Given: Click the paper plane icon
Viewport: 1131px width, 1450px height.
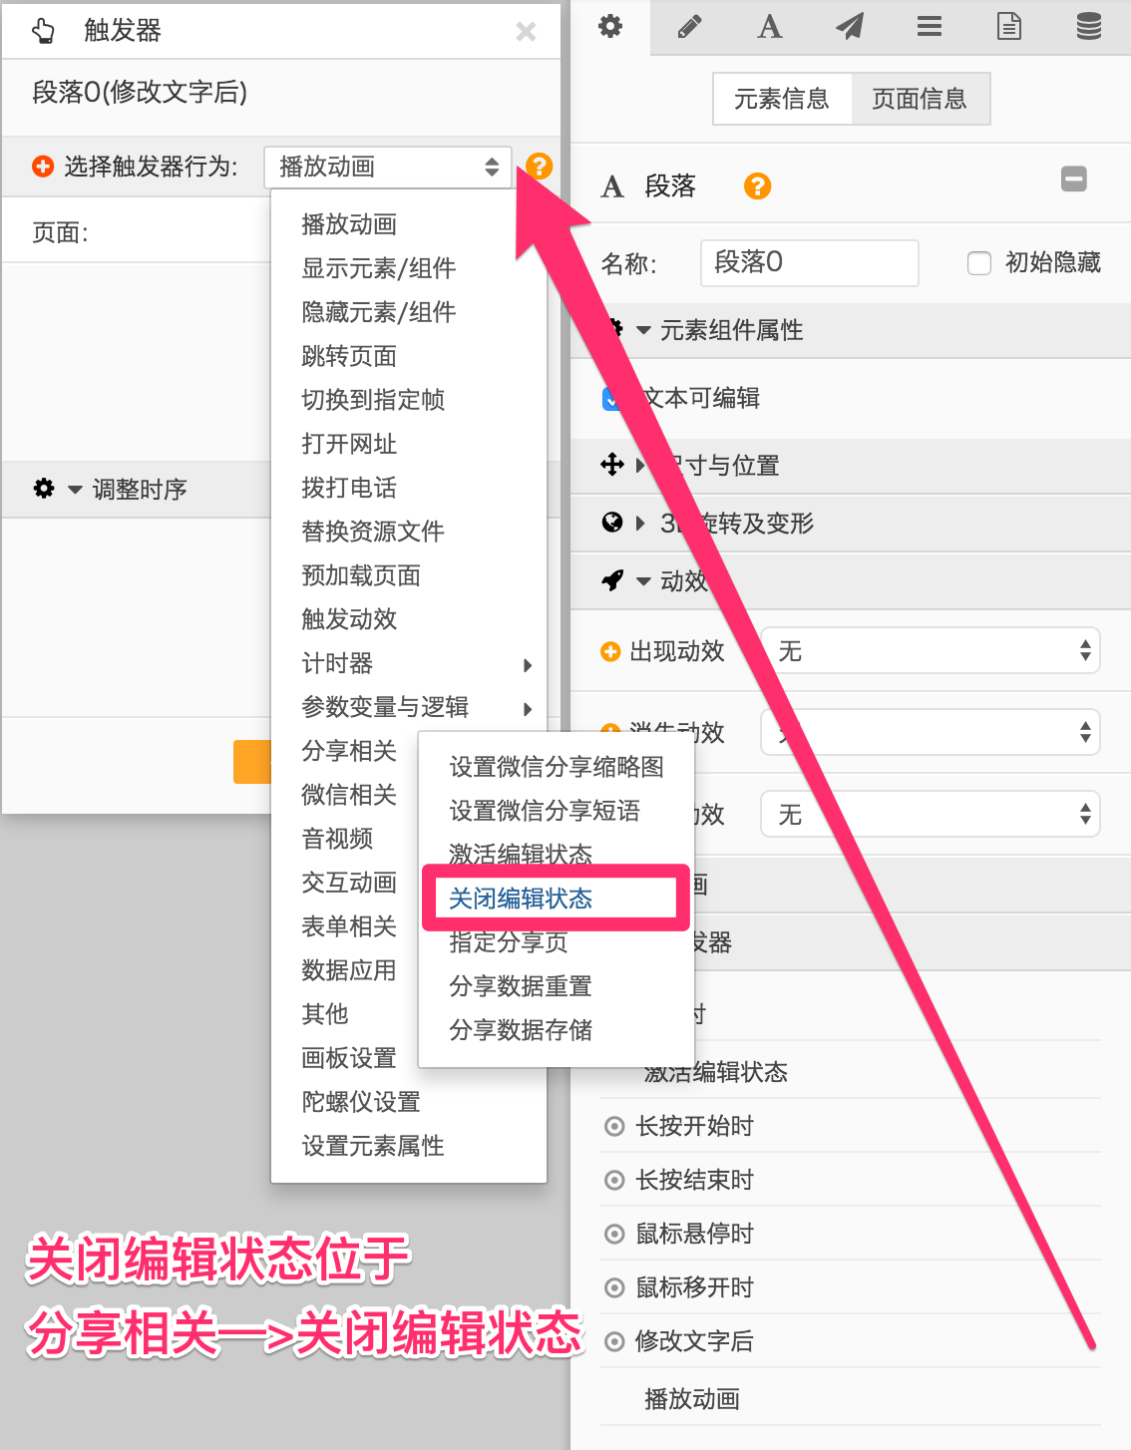Looking at the screenshot, I should click(x=849, y=27).
